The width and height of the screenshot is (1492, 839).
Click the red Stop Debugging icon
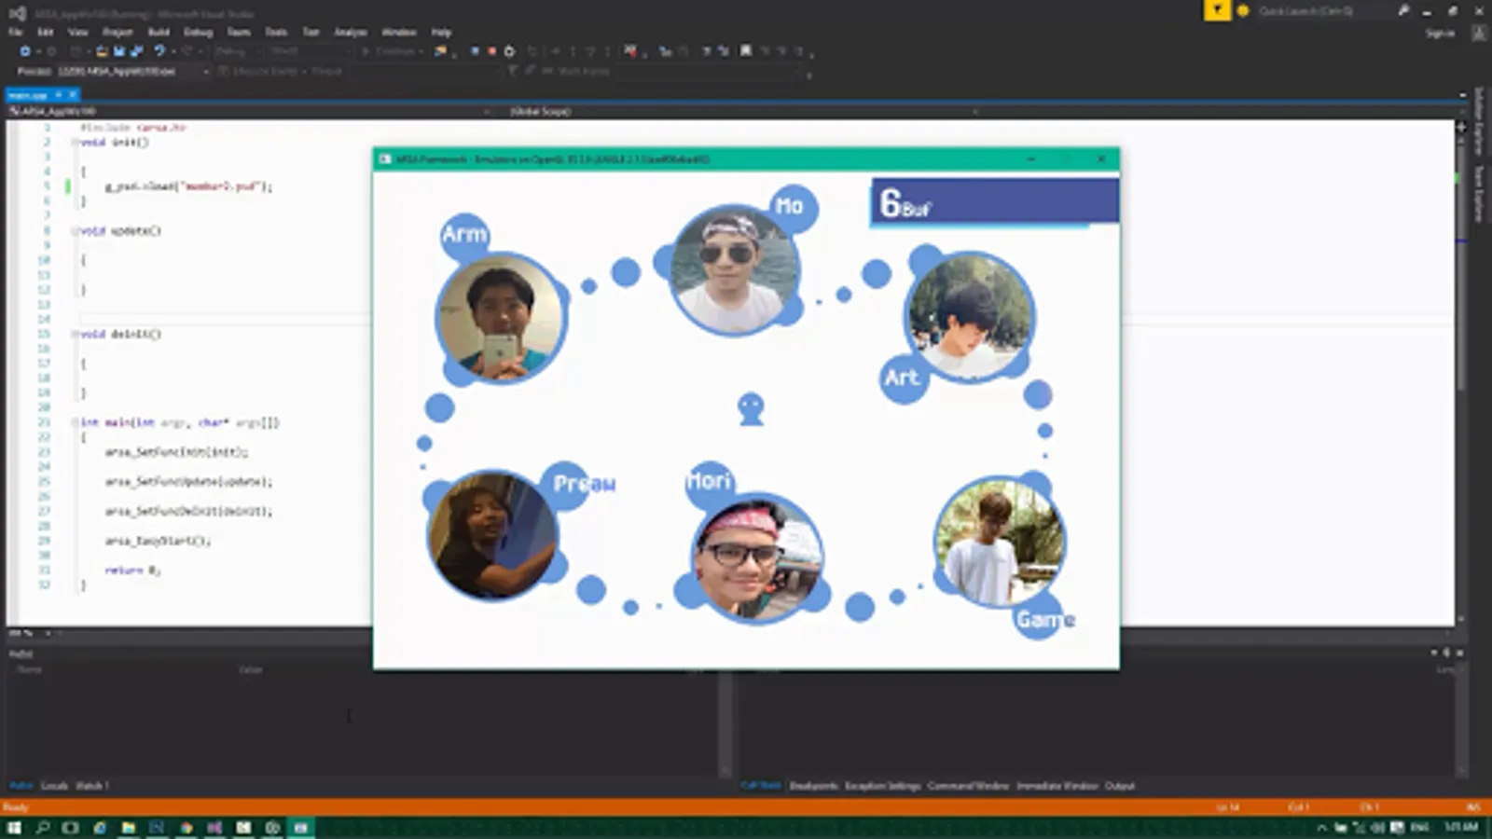point(491,51)
